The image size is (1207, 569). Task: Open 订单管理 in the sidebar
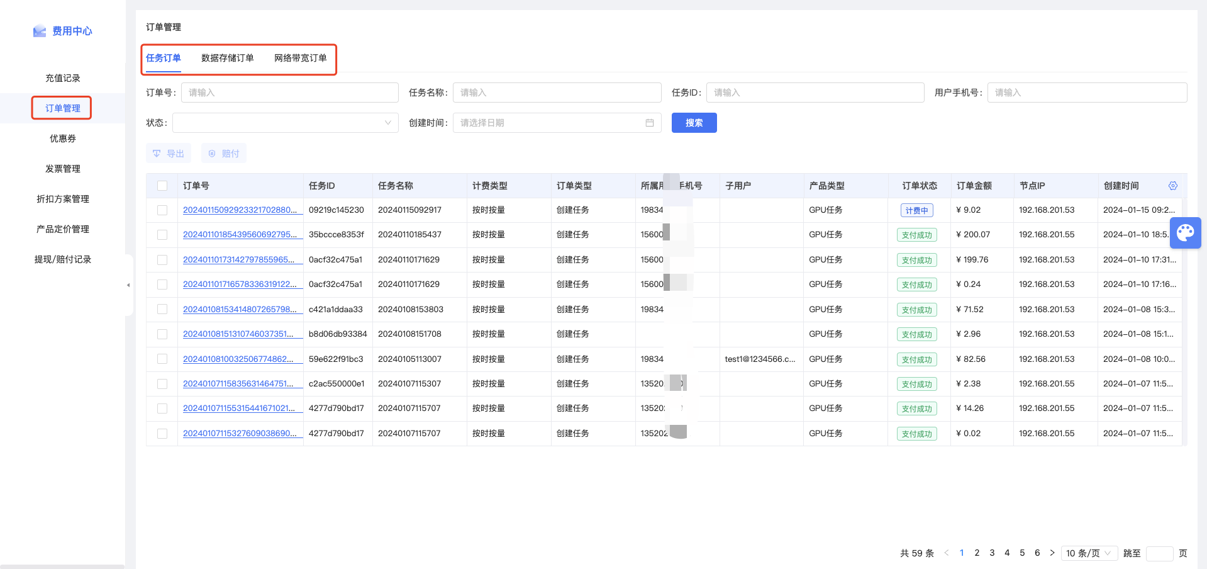[63, 108]
